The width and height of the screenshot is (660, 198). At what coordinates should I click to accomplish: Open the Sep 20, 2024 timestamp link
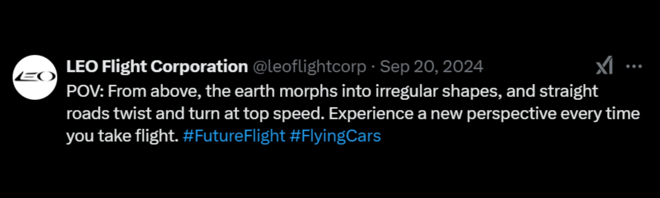click(431, 67)
